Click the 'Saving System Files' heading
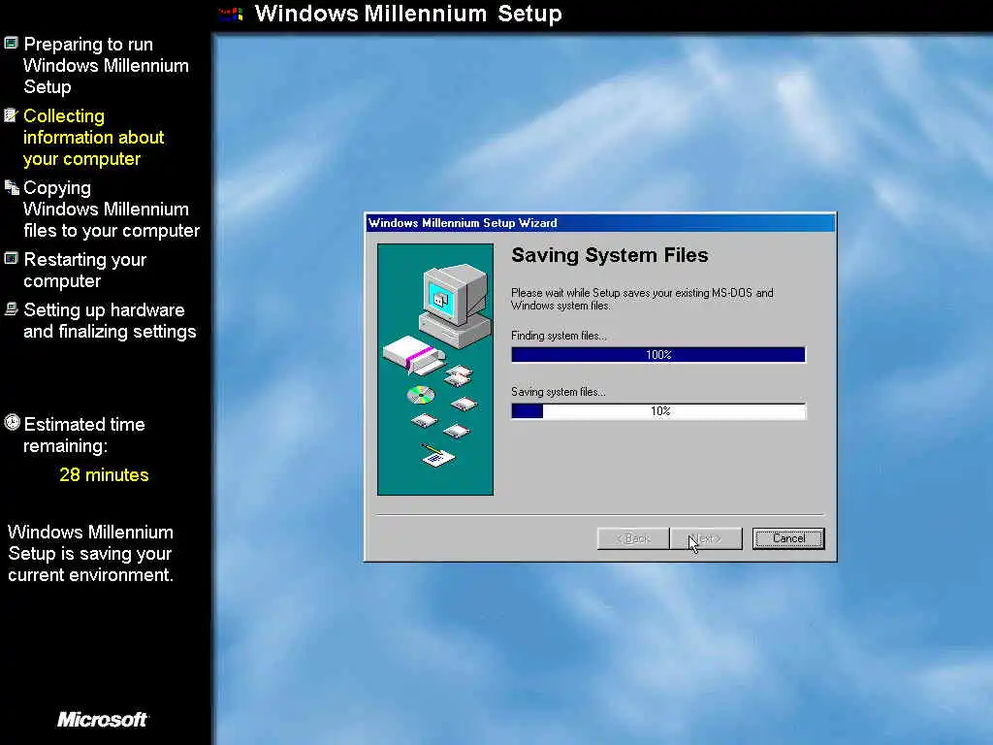Image resolution: width=993 pixels, height=745 pixels. 609,255
